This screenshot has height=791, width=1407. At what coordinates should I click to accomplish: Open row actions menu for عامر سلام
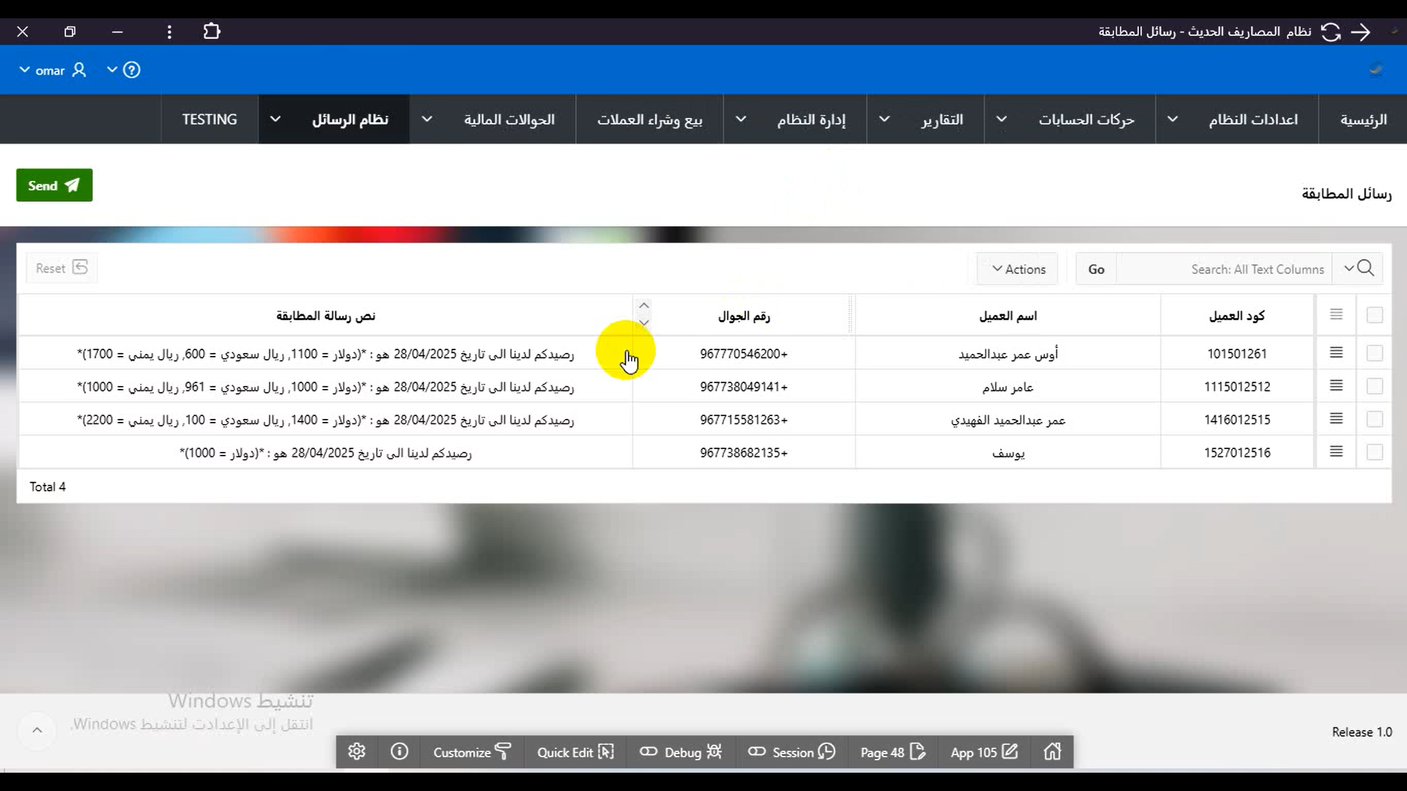point(1336,385)
